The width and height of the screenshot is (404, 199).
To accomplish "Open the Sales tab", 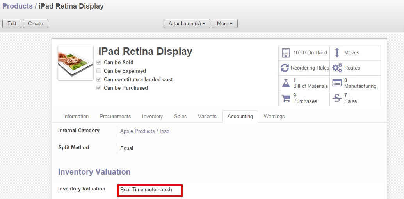I will [x=180, y=117].
